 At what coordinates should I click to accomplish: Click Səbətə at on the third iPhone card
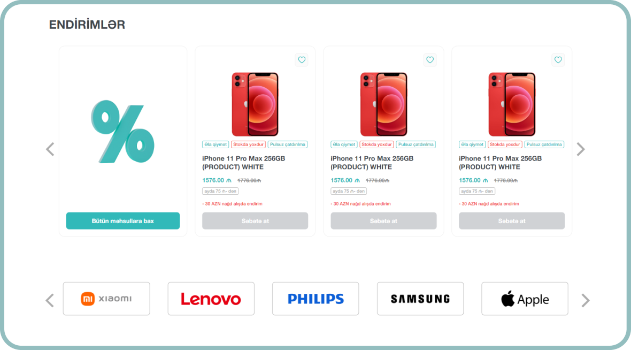coord(512,220)
